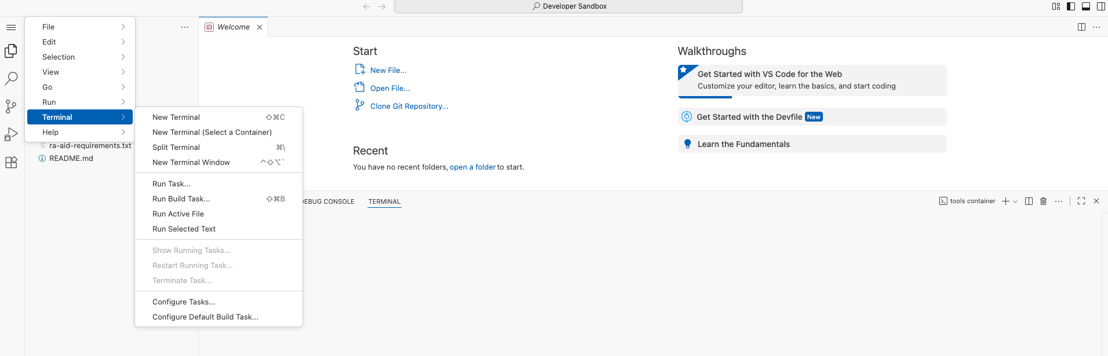Kill terminal with the trash icon

click(x=1043, y=201)
